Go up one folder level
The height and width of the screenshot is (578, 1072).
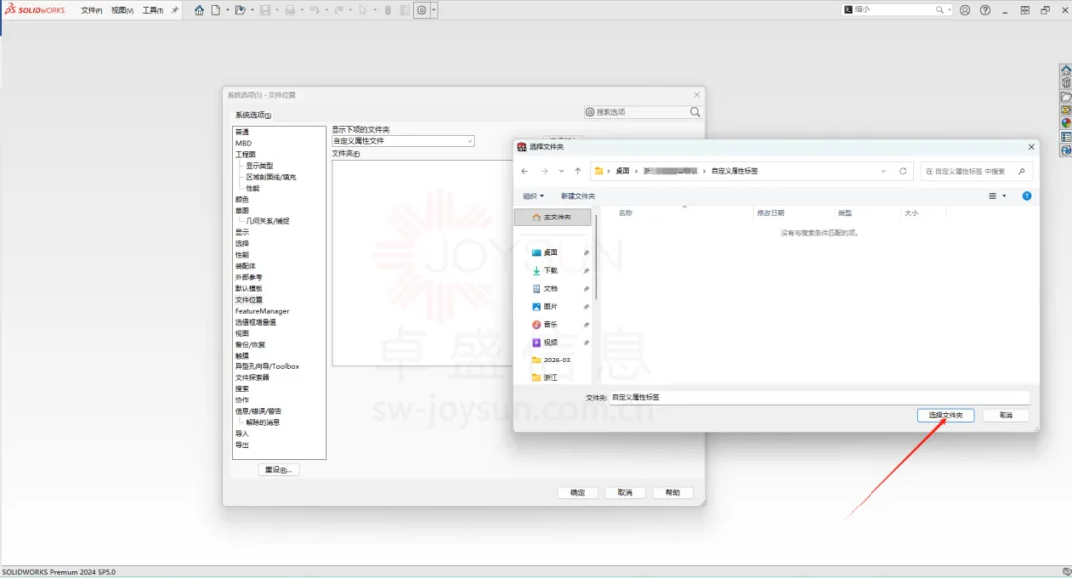point(578,171)
